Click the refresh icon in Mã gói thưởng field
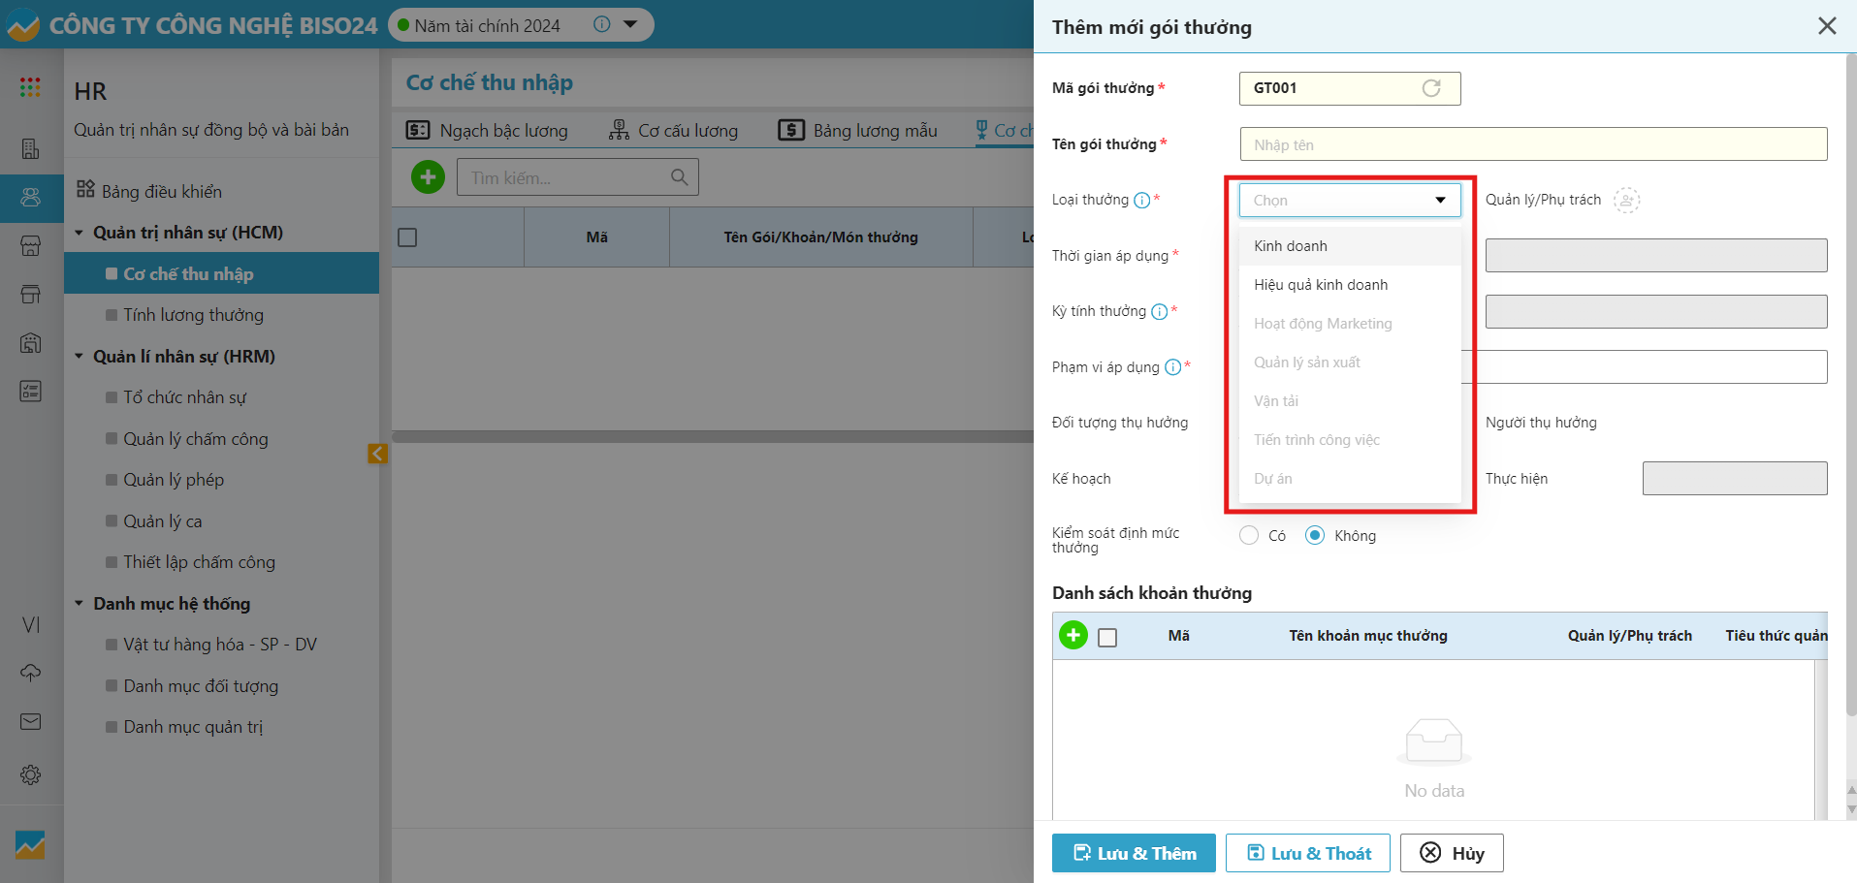 pyautogui.click(x=1430, y=88)
